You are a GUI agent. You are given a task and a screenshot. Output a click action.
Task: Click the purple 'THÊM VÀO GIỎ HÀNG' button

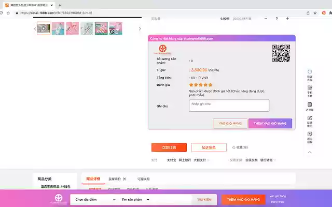point(270,123)
